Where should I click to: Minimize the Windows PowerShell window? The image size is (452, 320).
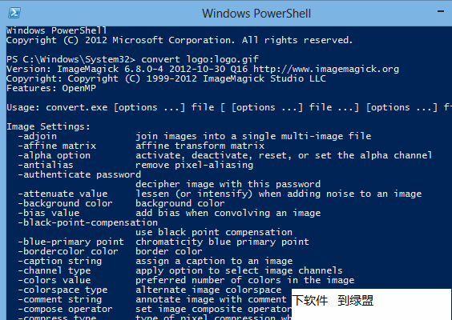[441, 11]
